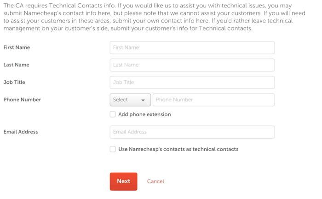Click the dropdown arrow beside Select
The width and height of the screenshot is (322, 199).
click(143, 100)
